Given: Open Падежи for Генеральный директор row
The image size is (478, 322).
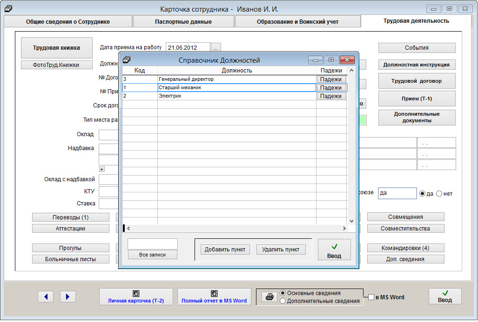Looking at the screenshot, I should (331, 79).
